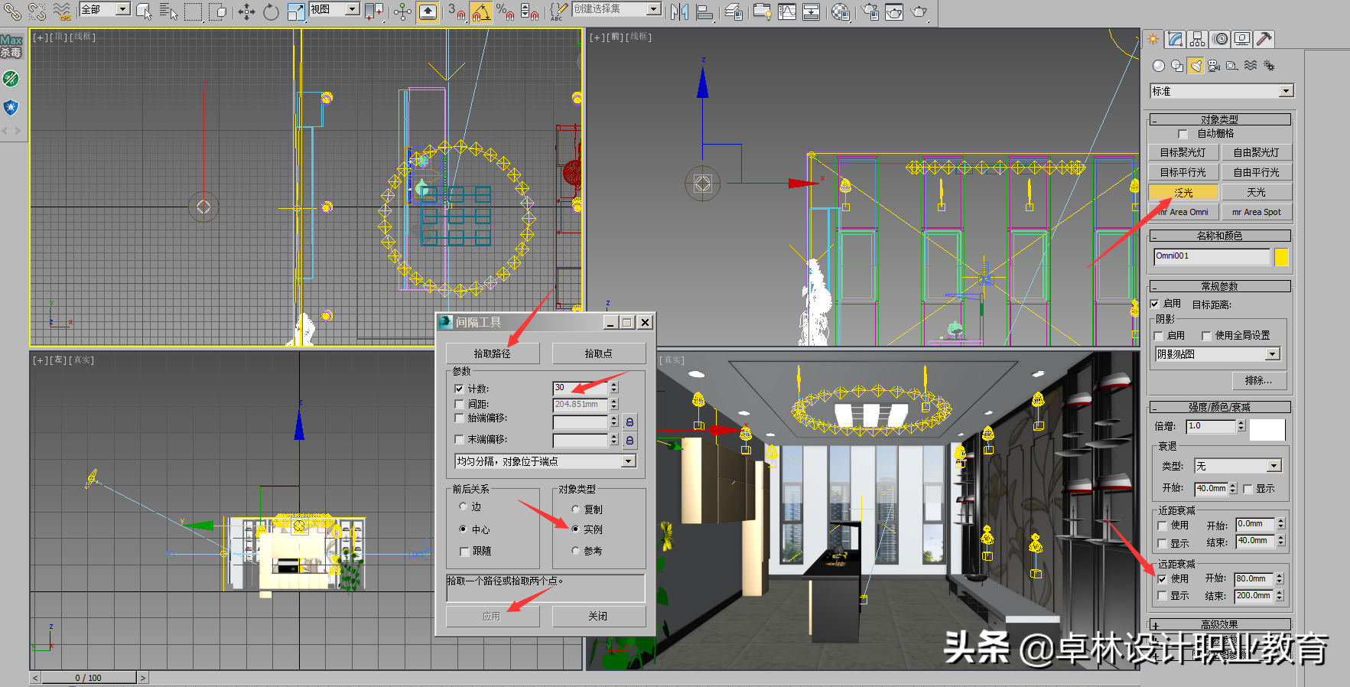The image size is (1350, 687).
Task: Open the Utilities hammer tab
Action: pos(1264,39)
